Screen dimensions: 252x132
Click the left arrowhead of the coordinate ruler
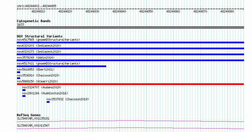tap(18, 9)
